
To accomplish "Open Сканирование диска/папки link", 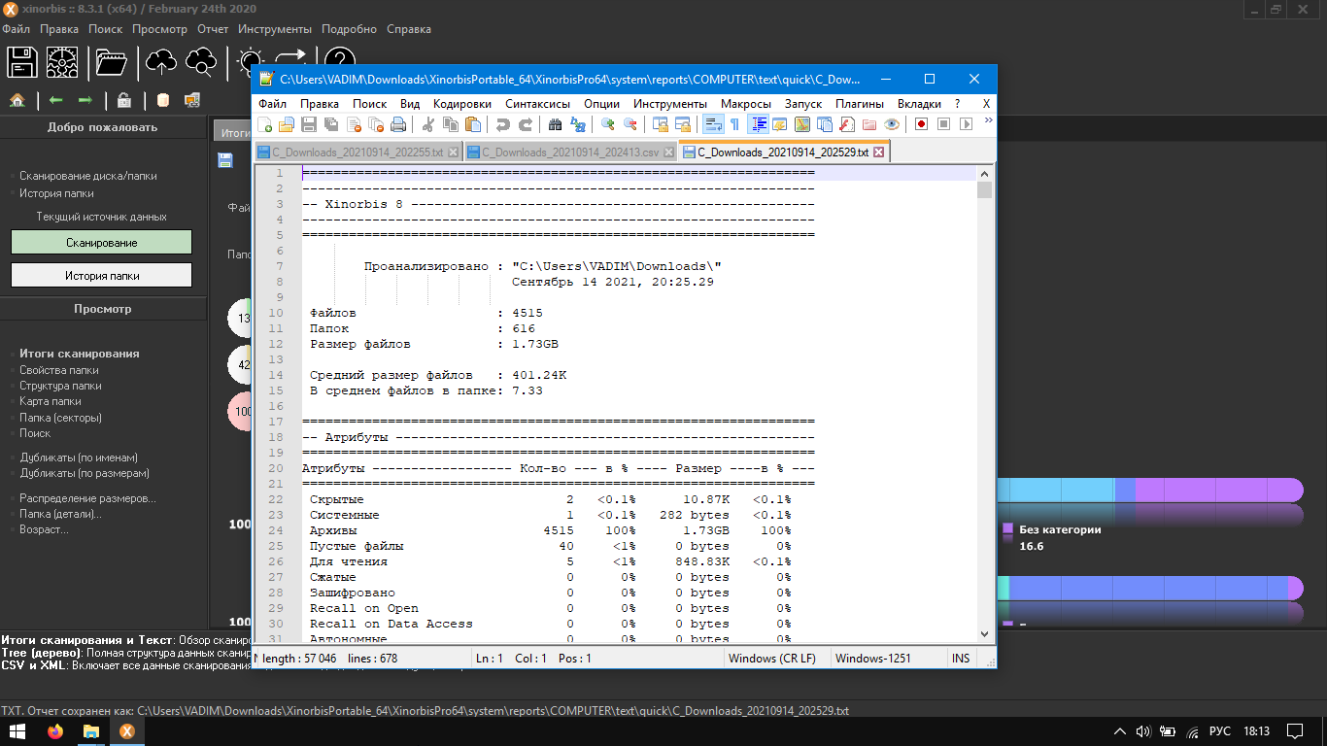I will [x=88, y=176].
